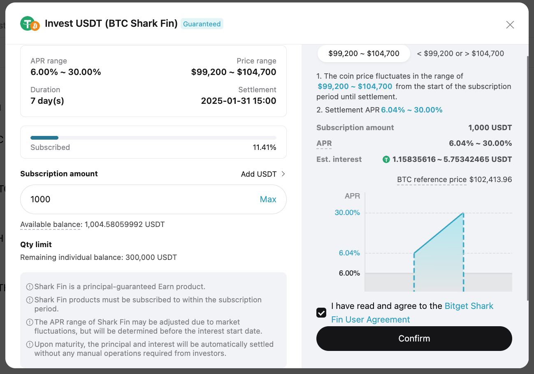Click the Guaranteed badge in the header
The image size is (534, 374).
[x=202, y=24]
